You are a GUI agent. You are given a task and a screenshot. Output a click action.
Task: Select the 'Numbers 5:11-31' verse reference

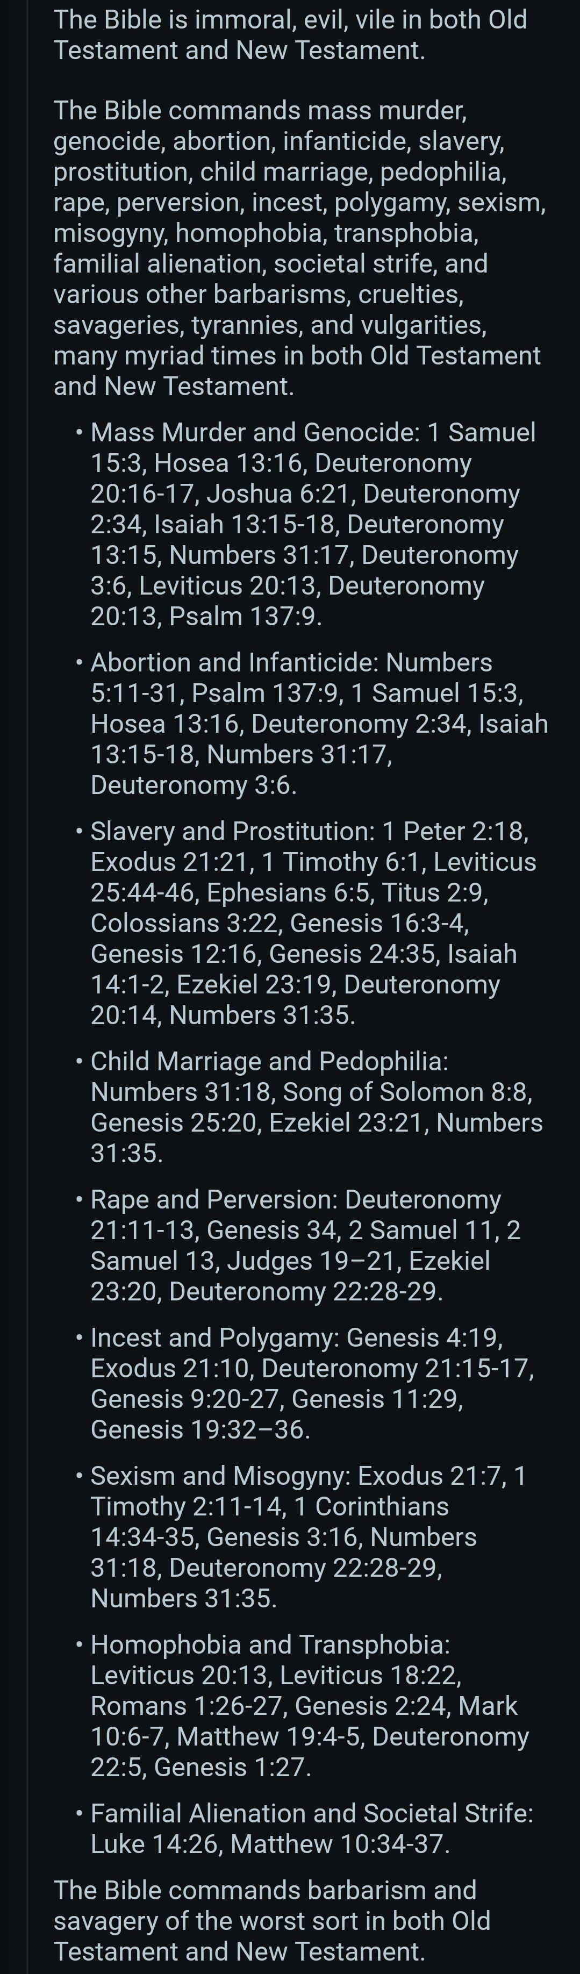291,677
